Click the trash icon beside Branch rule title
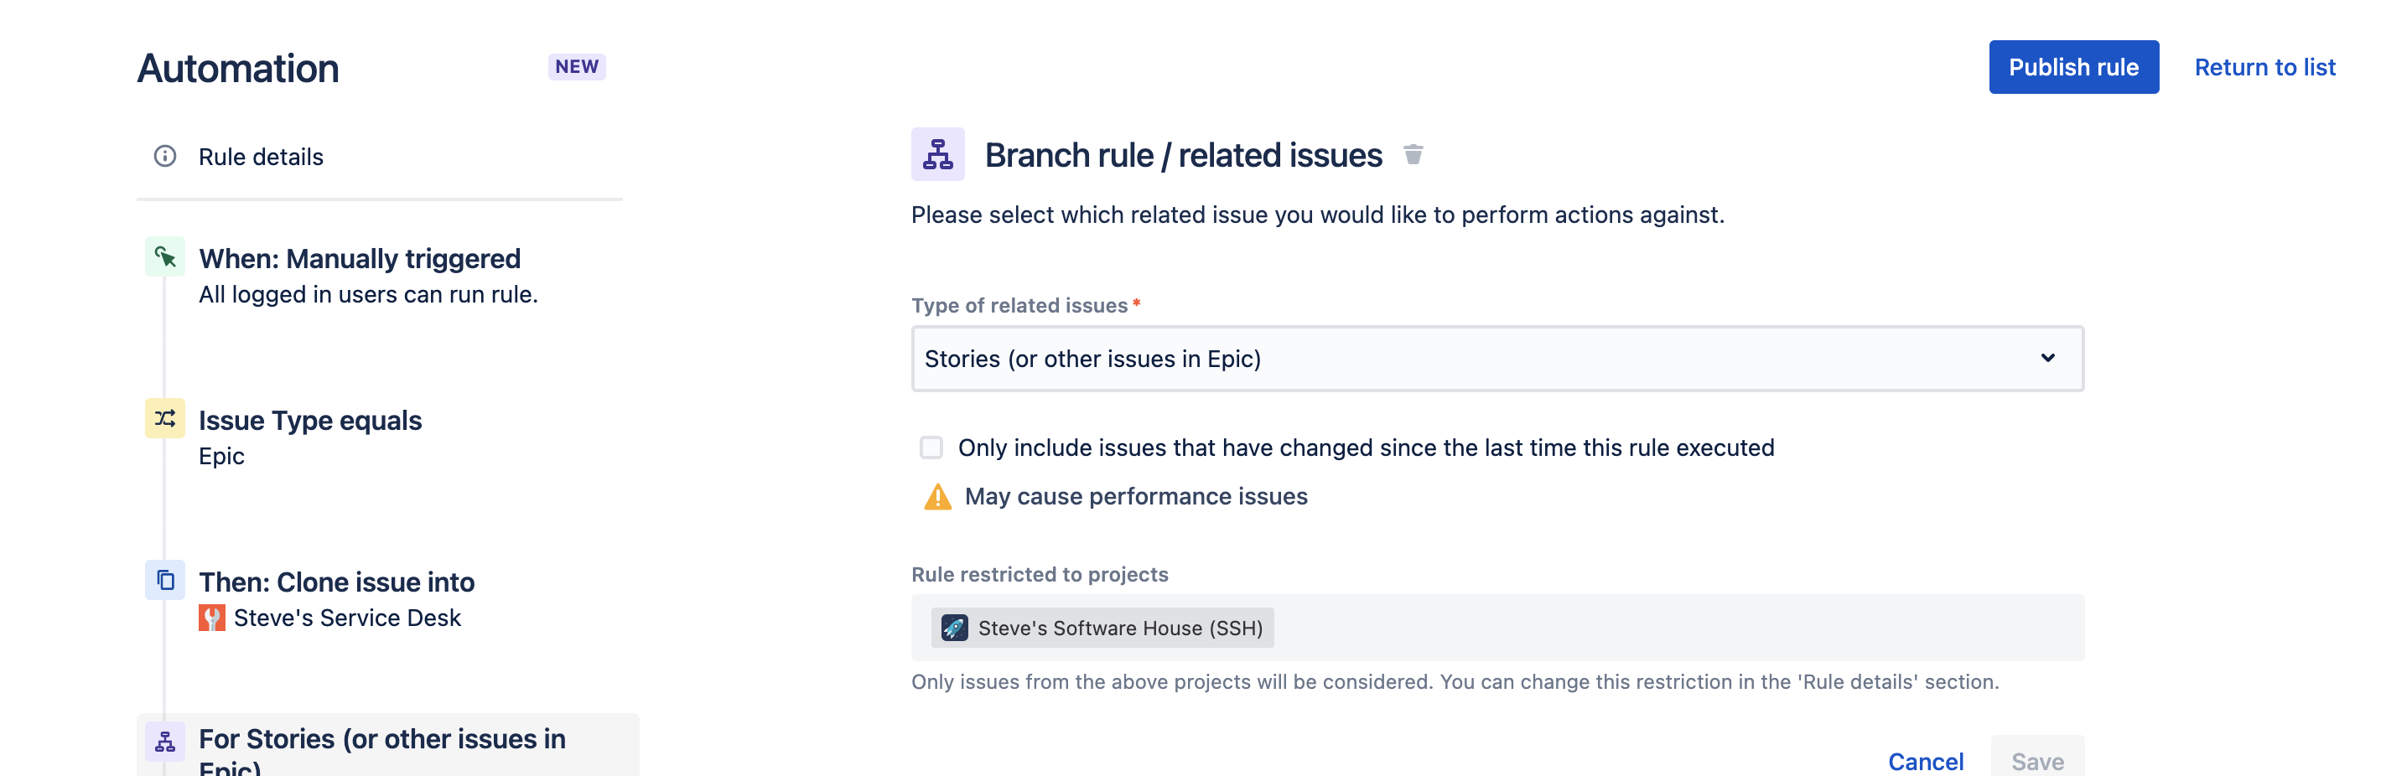 click(1413, 155)
